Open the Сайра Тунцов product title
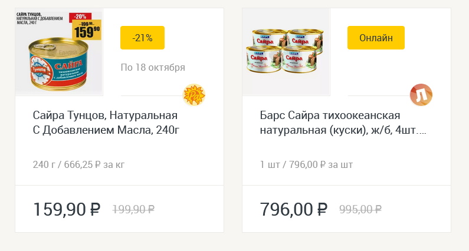This screenshot has height=251, width=469. (x=105, y=122)
